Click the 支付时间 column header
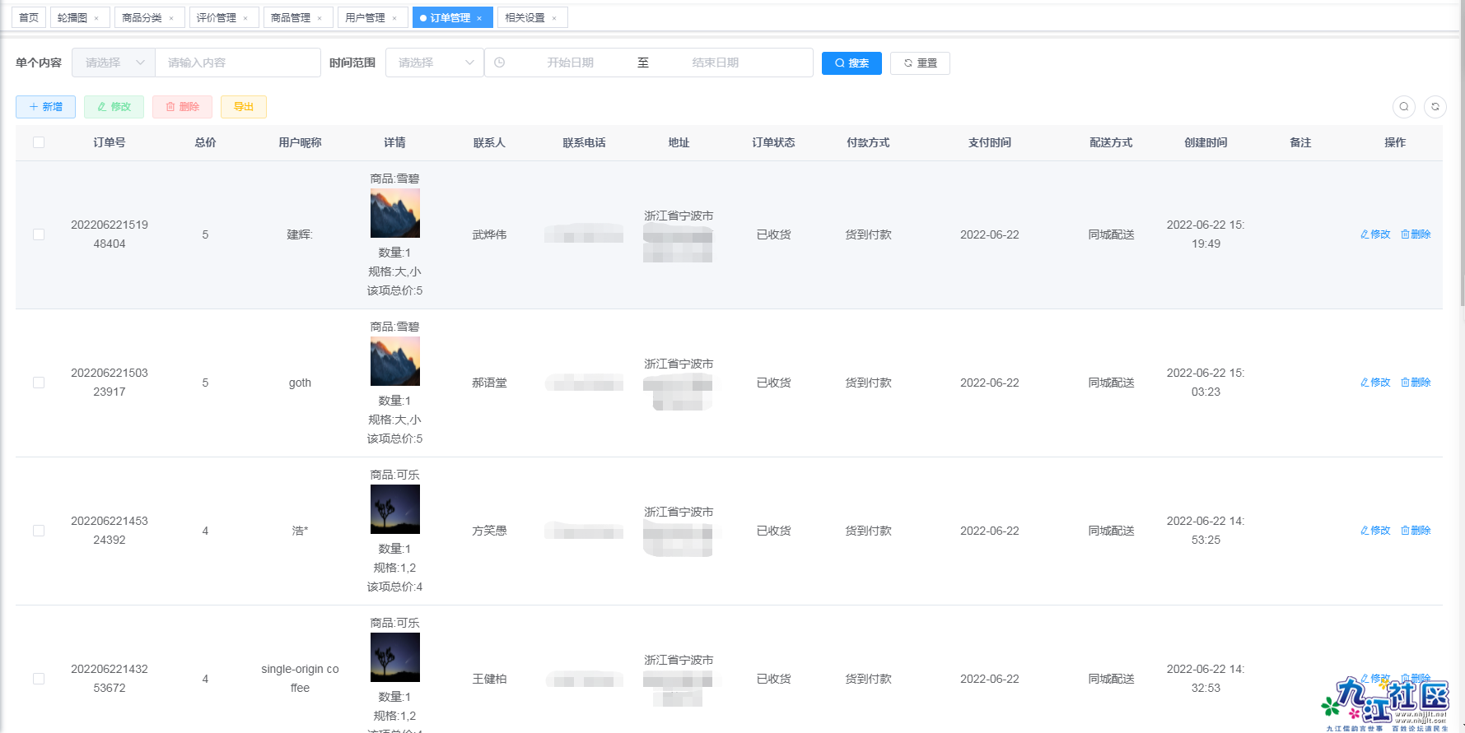 coord(990,142)
